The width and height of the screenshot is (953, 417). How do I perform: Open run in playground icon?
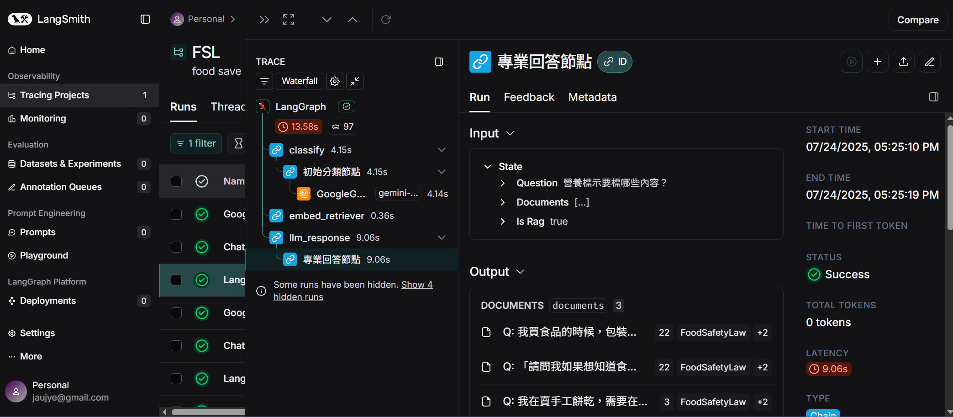852,62
